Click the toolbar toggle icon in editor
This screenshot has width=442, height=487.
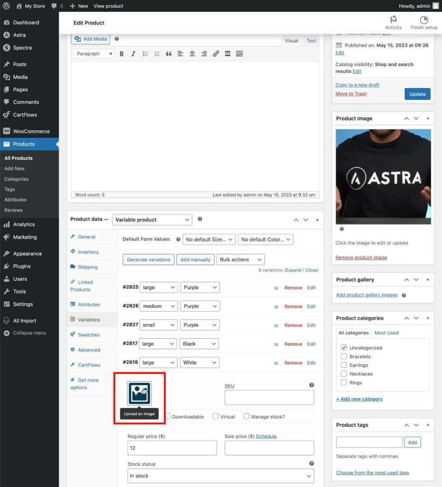click(239, 54)
